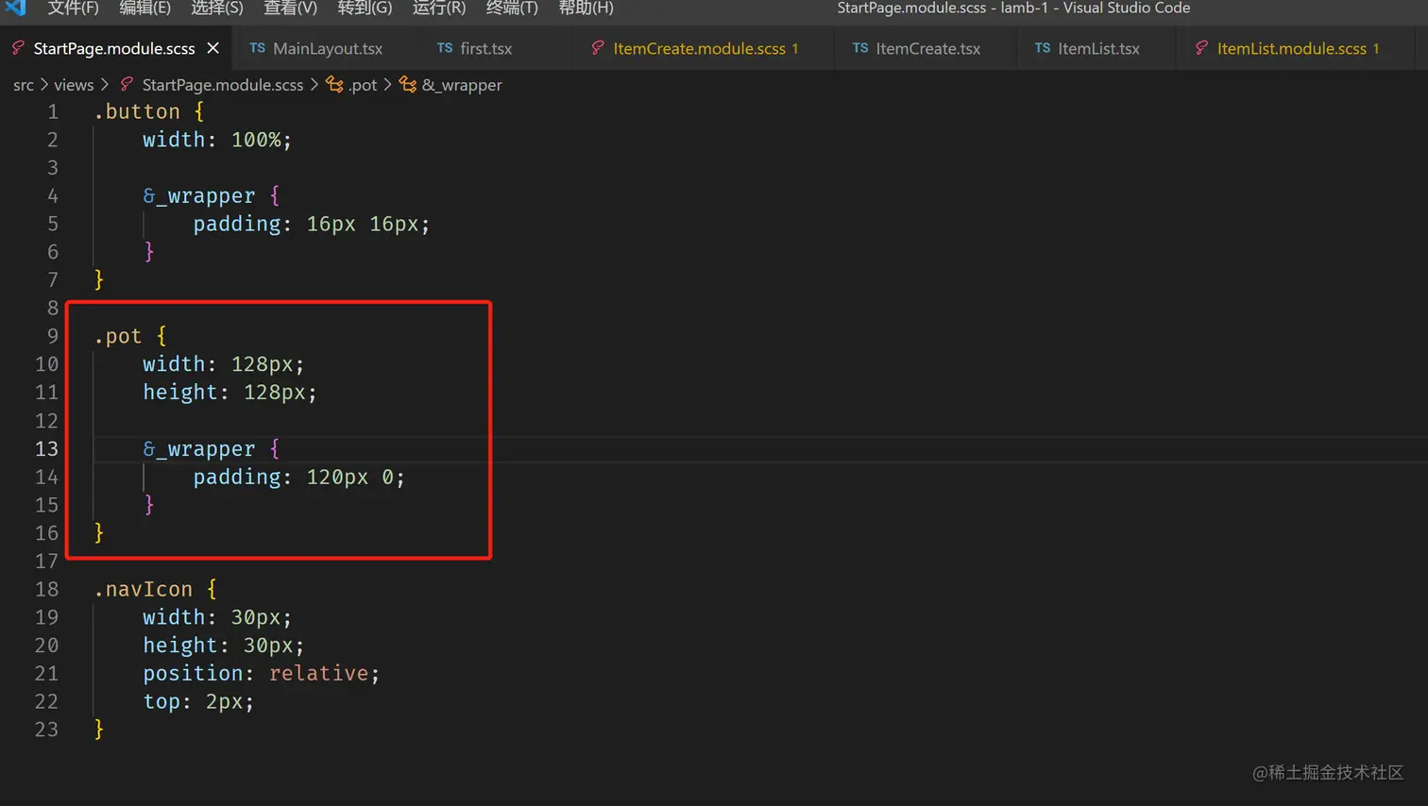1428x806 pixels.
Task: Open the 终端(T) menu
Action: coord(512,8)
